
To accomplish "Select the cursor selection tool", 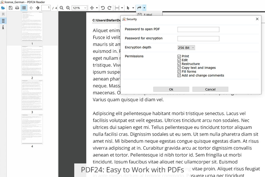I will pos(128,8).
